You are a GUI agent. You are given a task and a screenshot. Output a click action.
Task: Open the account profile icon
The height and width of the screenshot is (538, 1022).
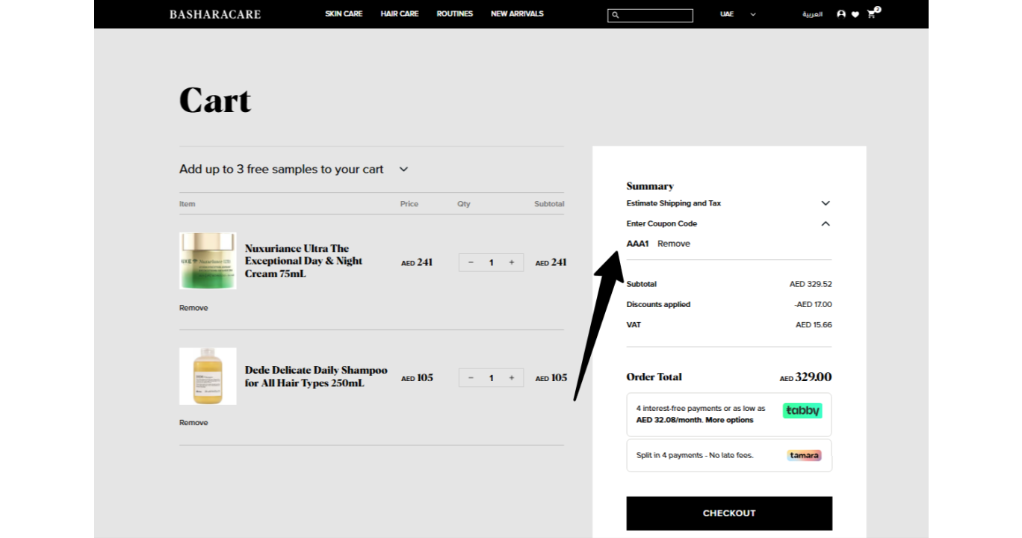pyautogui.click(x=841, y=14)
